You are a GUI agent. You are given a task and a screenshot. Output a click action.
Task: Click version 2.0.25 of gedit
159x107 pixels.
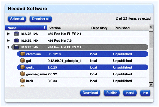click(52, 67)
